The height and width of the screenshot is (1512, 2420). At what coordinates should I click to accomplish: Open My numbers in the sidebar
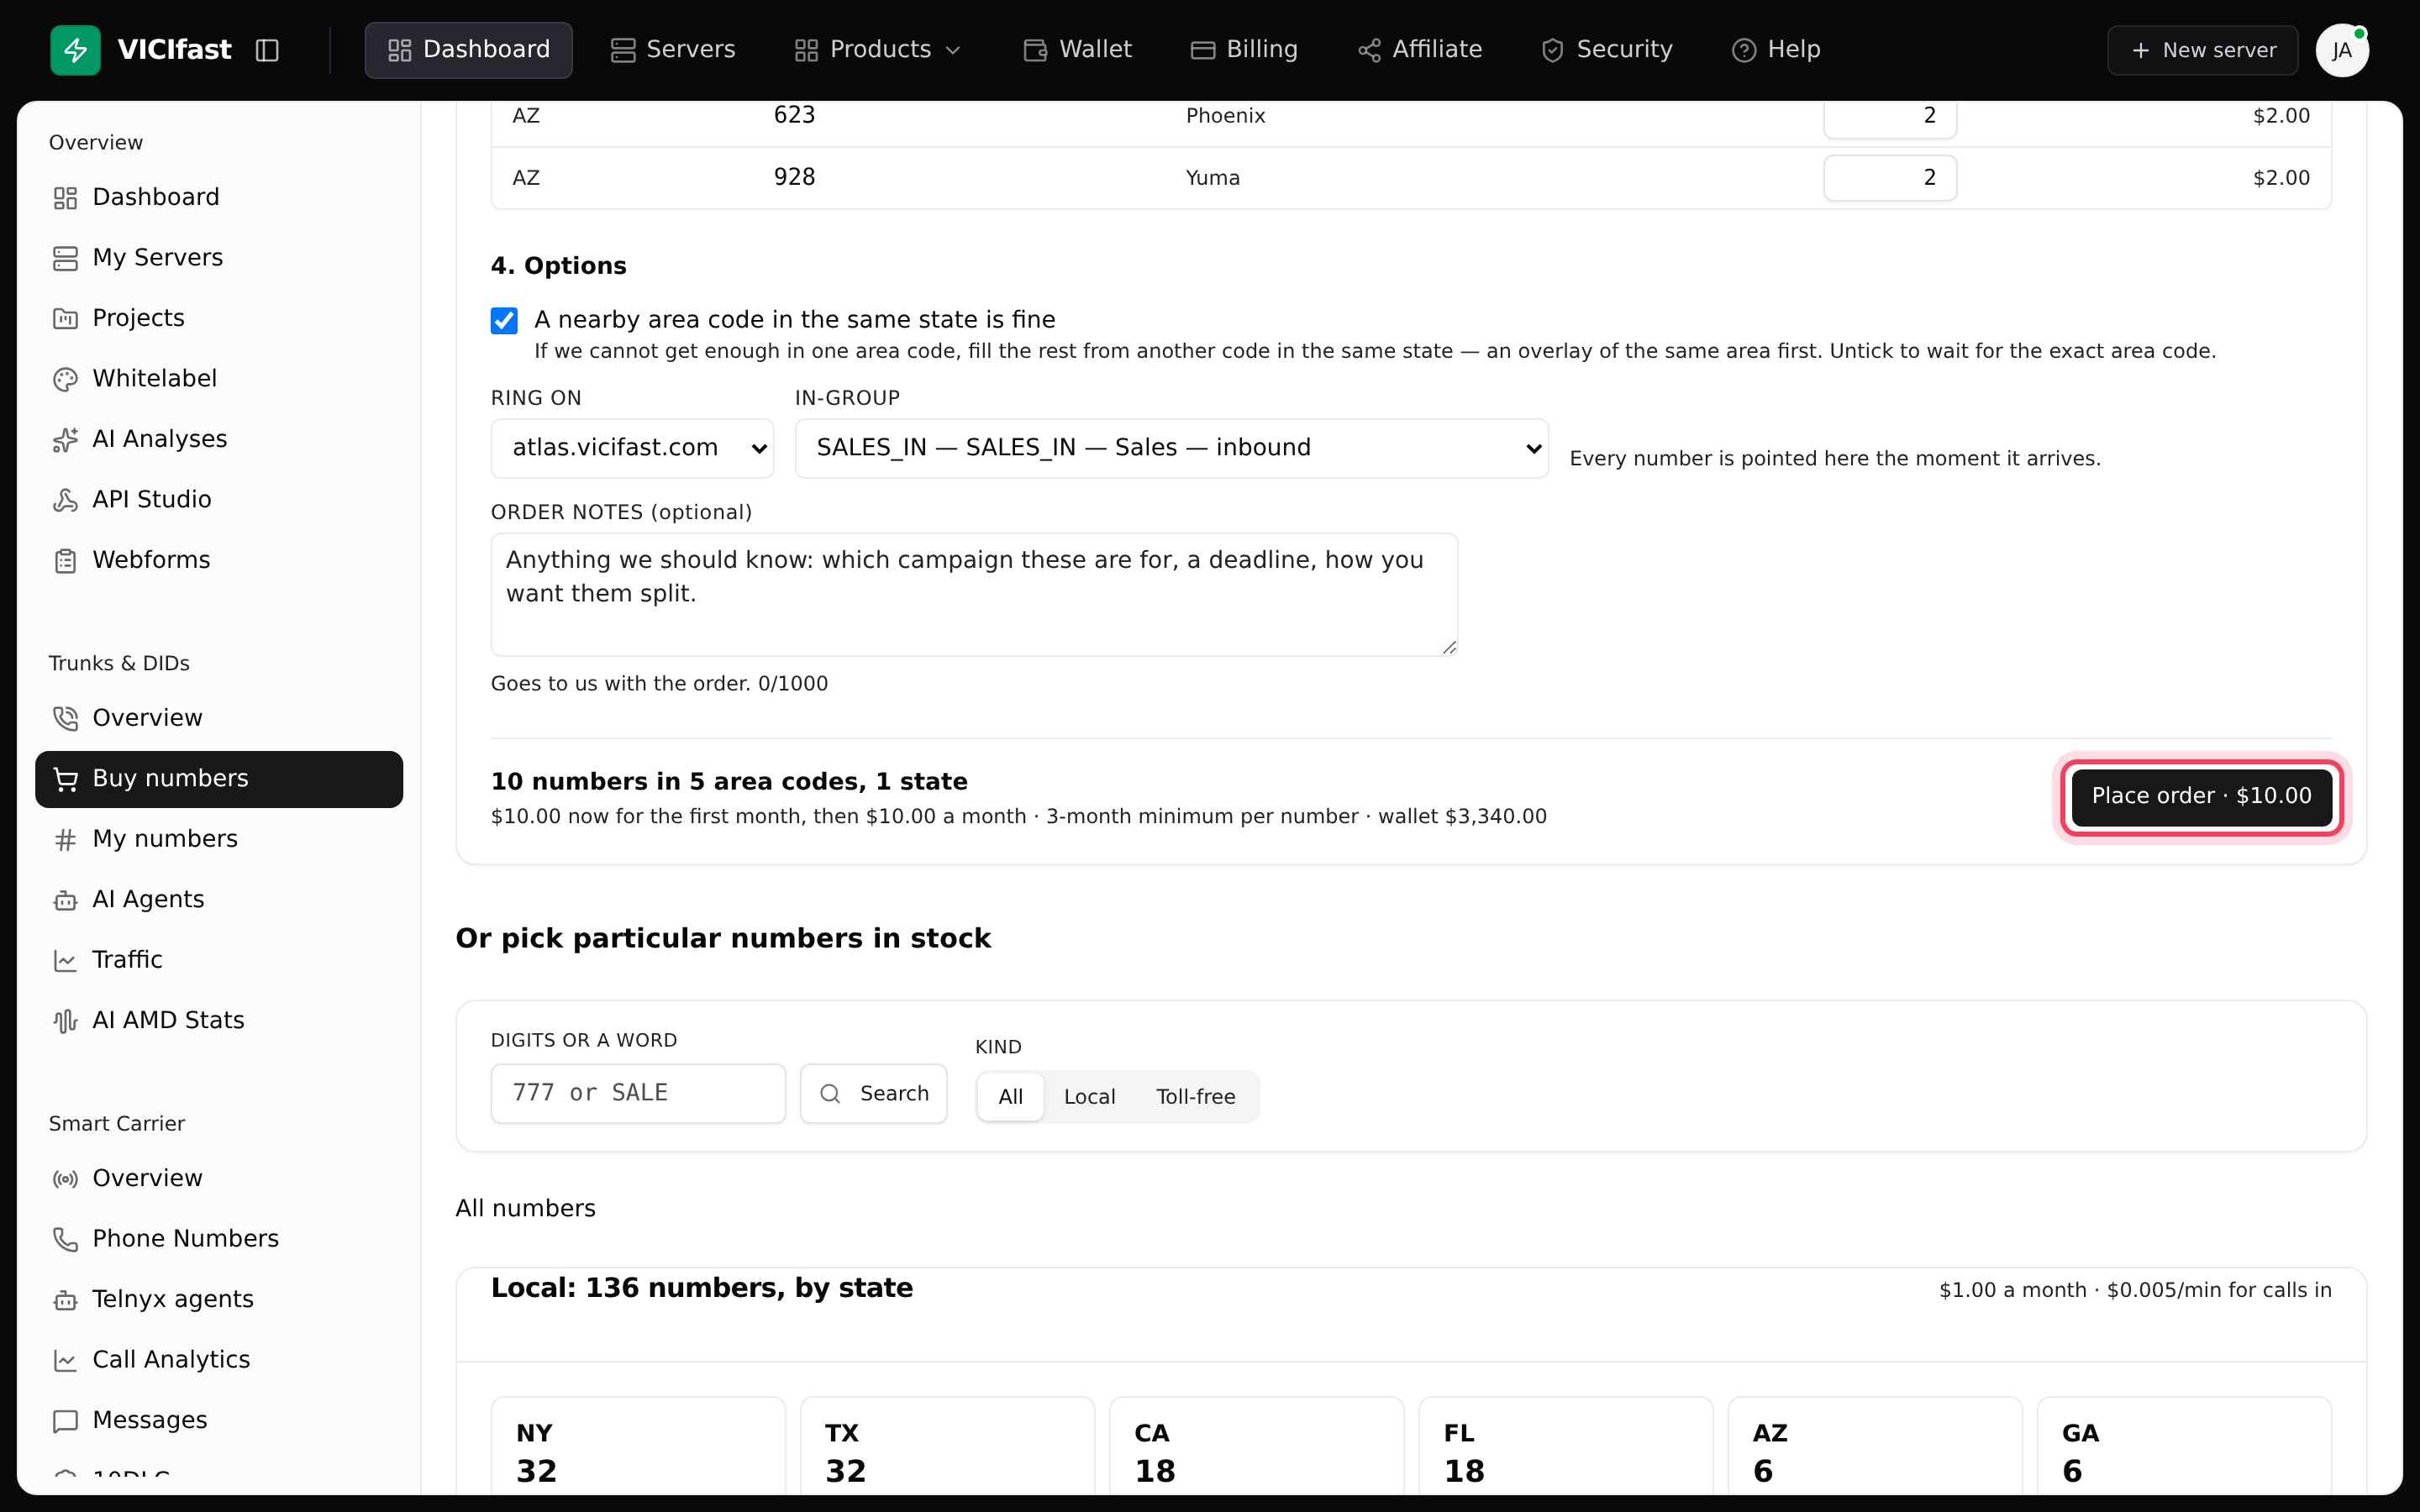tap(219, 839)
